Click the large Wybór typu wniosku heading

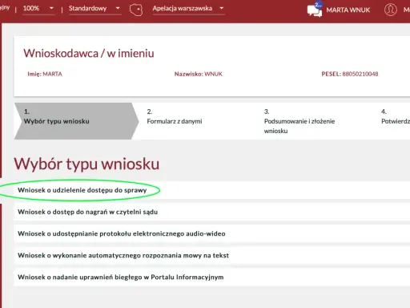pos(86,164)
